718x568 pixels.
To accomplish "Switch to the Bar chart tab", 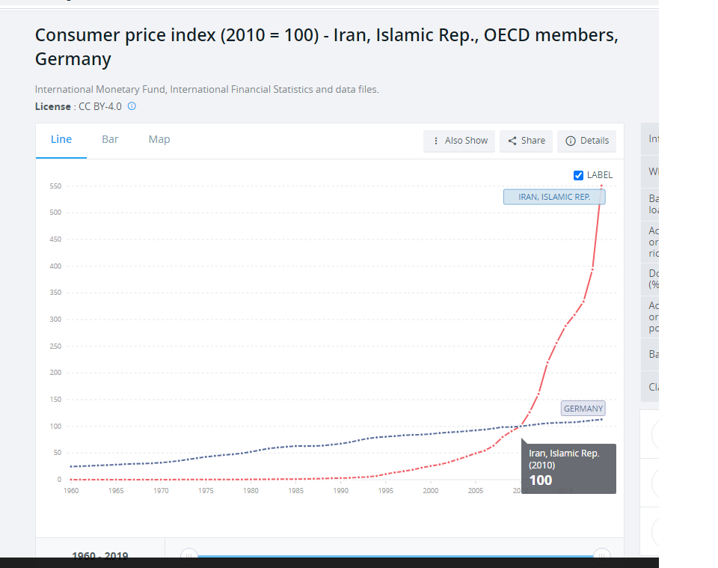I will pos(110,139).
